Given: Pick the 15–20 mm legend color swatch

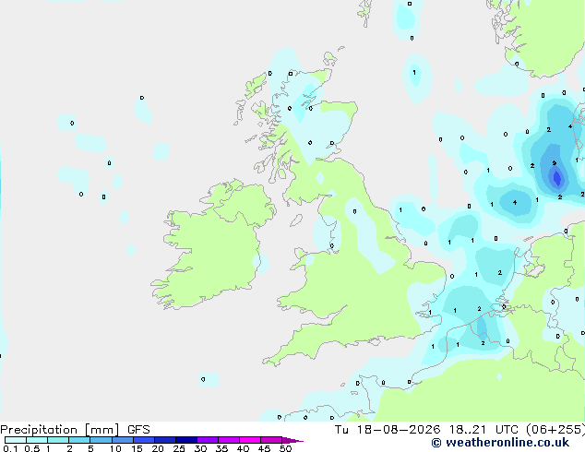Looking at the screenshot, I should [x=144, y=440].
